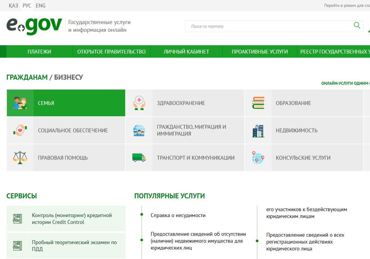The width and height of the screenshot is (370, 259).
Task: Click the Транспорт и коммуникации truck icon
Action: coord(139,158)
